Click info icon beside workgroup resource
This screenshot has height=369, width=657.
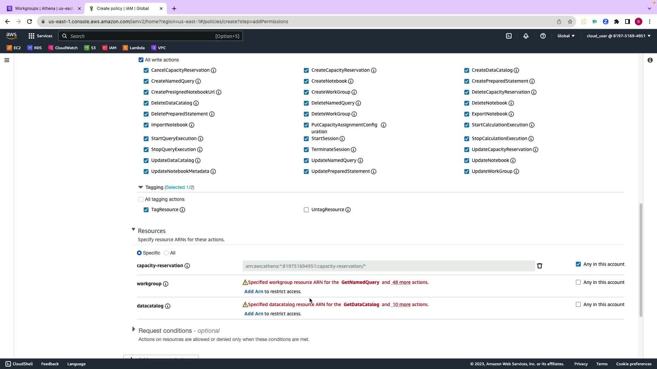click(x=166, y=284)
